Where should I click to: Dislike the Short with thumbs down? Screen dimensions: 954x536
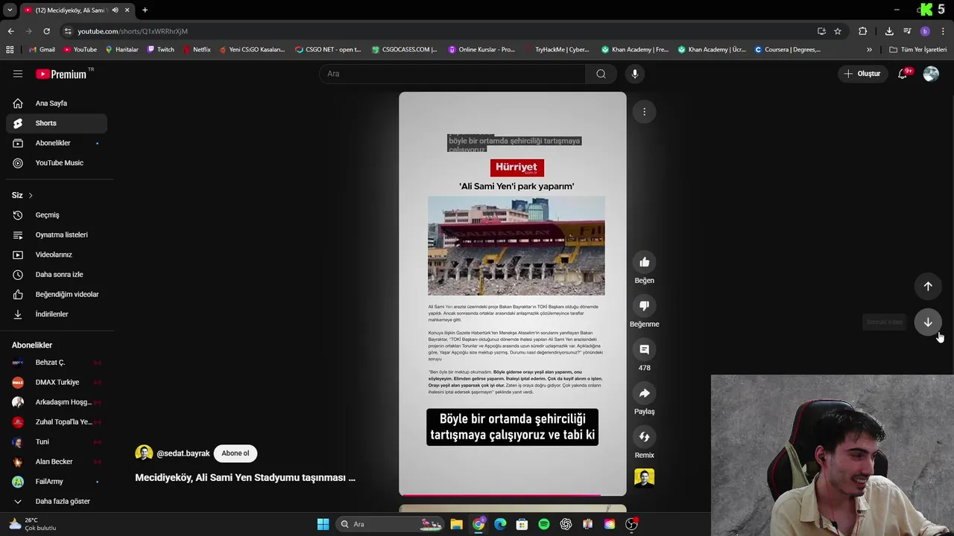pyautogui.click(x=644, y=305)
